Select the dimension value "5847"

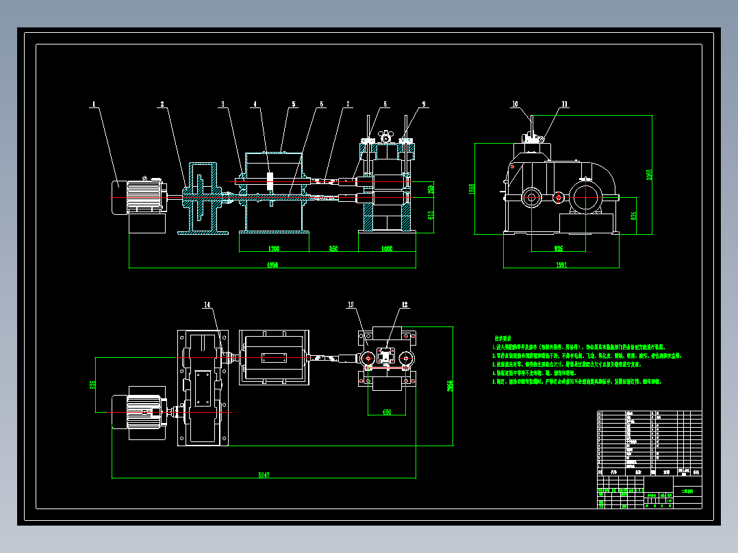(264, 476)
